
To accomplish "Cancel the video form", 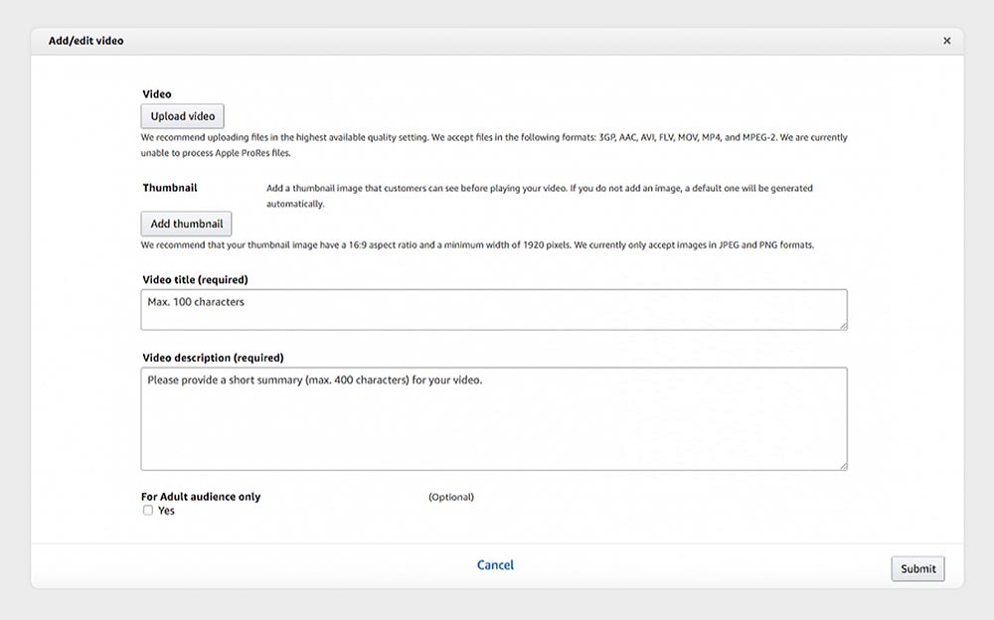I will click(495, 565).
